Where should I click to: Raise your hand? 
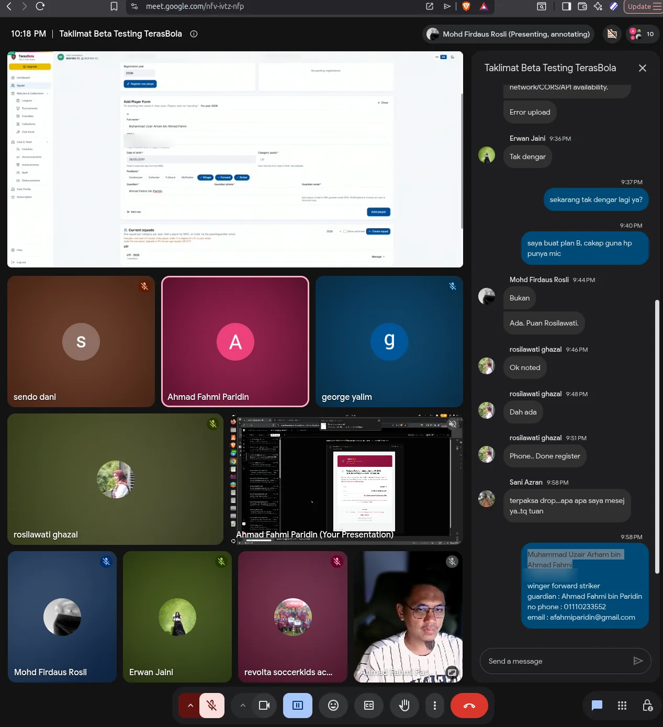404,706
